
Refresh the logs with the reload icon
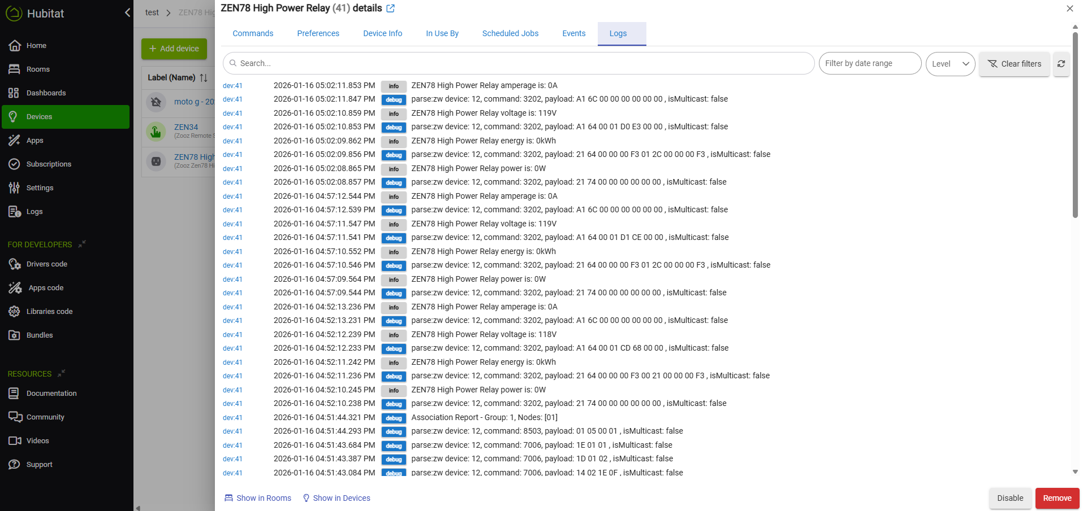(x=1061, y=64)
